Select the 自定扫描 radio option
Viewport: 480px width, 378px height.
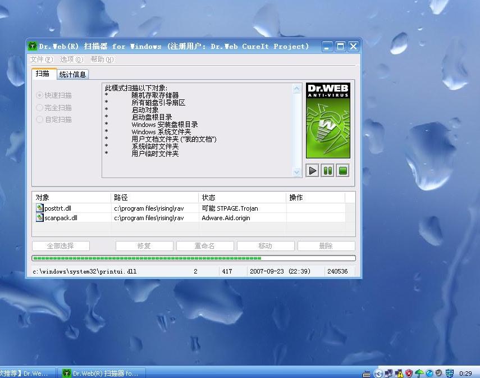[40, 119]
